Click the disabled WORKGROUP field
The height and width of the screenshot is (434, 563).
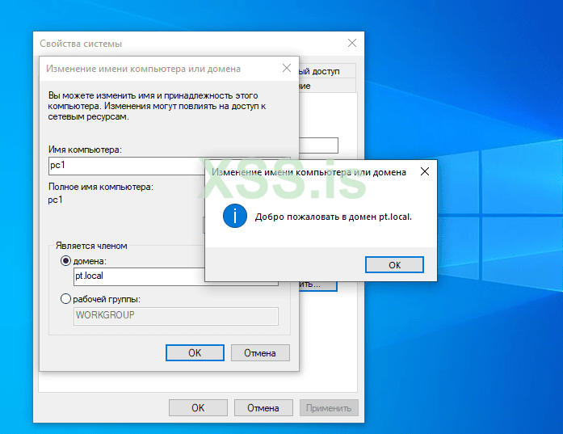tap(176, 316)
